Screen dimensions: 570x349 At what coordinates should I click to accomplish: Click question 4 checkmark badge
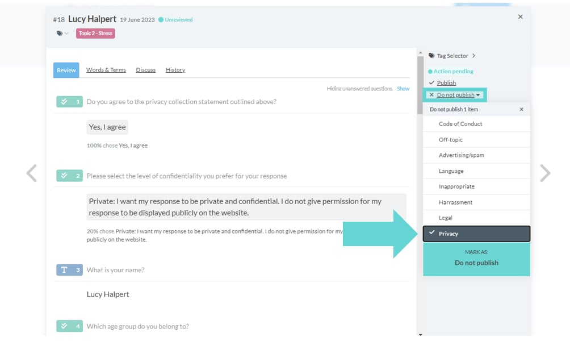point(69,326)
